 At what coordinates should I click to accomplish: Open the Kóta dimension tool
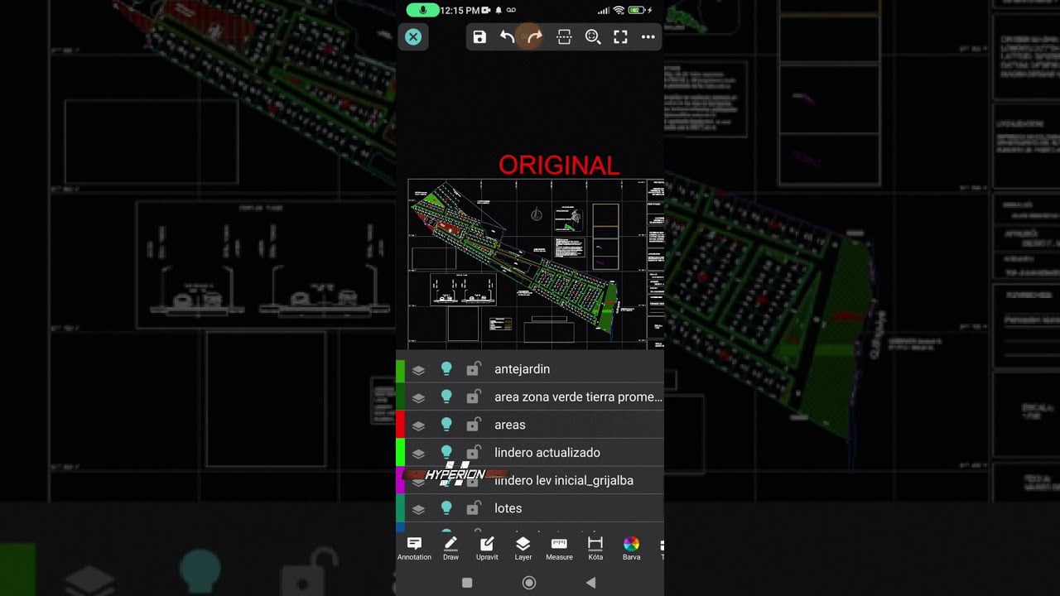[595, 546]
